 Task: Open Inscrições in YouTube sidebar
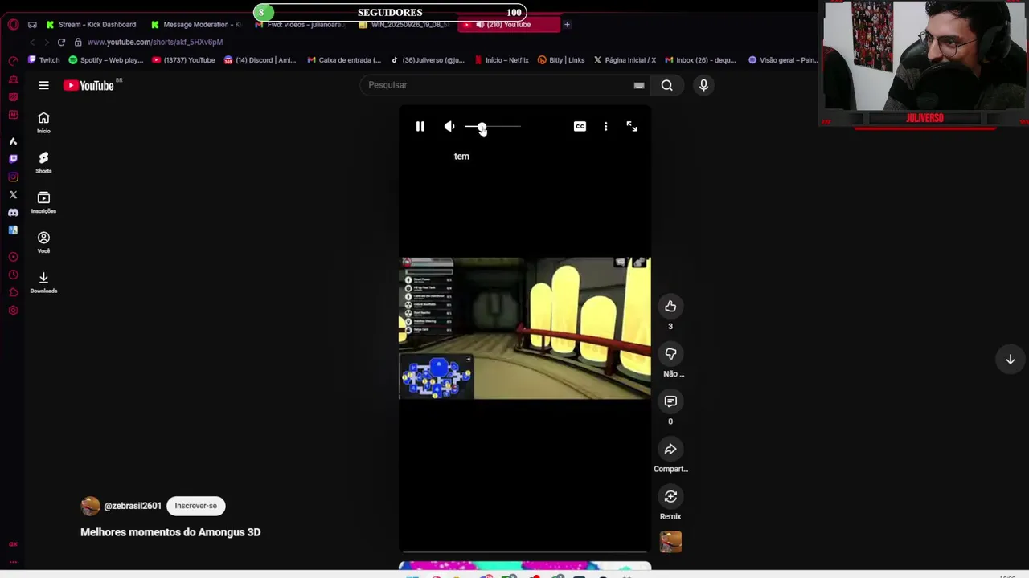point(43,202)
